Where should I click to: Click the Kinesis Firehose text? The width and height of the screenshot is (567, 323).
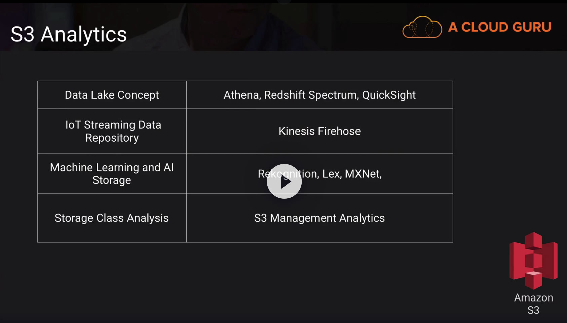pyautogui.click(x=319, y=131)
